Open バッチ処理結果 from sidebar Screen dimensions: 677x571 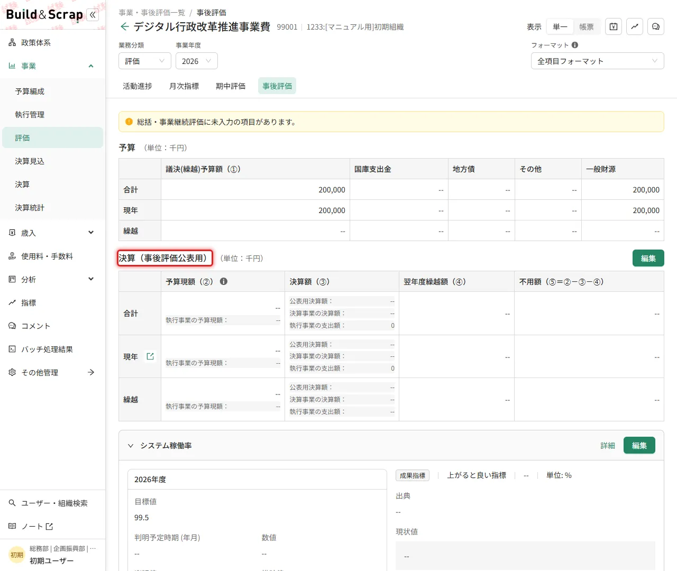coord(52,349)
